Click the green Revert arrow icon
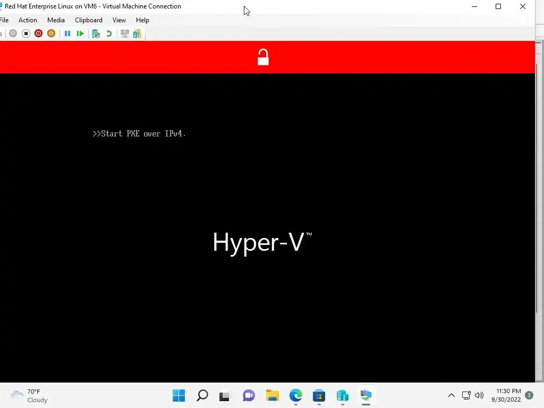This screenshot has width=544, height=408. [x=109, y=33]
